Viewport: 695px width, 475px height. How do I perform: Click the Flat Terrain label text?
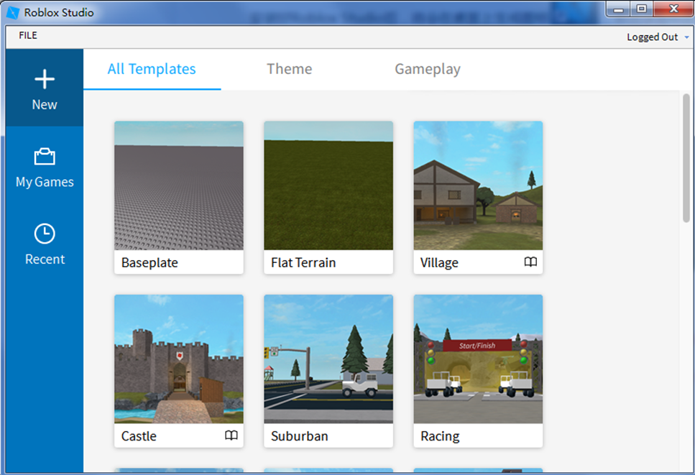[303, 263]
